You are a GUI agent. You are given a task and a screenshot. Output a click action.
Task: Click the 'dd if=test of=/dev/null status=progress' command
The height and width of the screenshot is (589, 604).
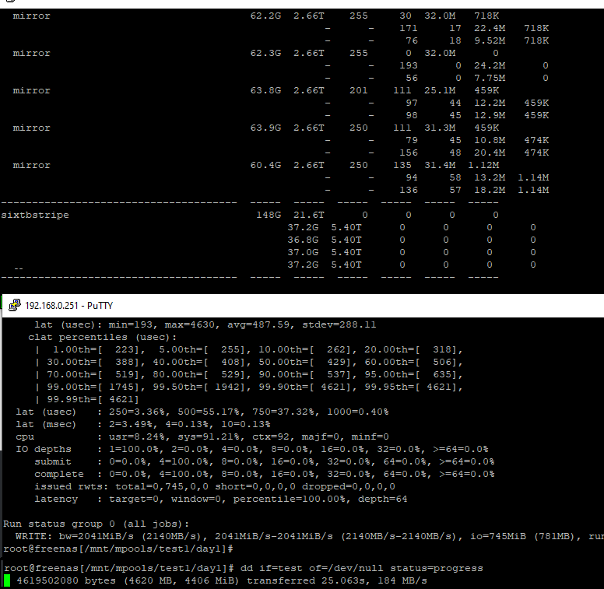click(362, 568)
